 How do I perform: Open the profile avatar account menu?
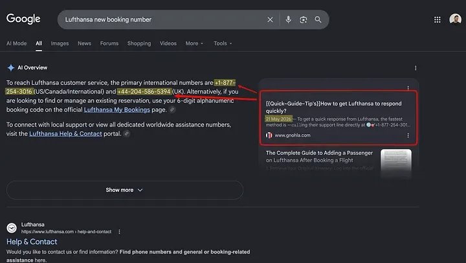[x=455, y=19]
